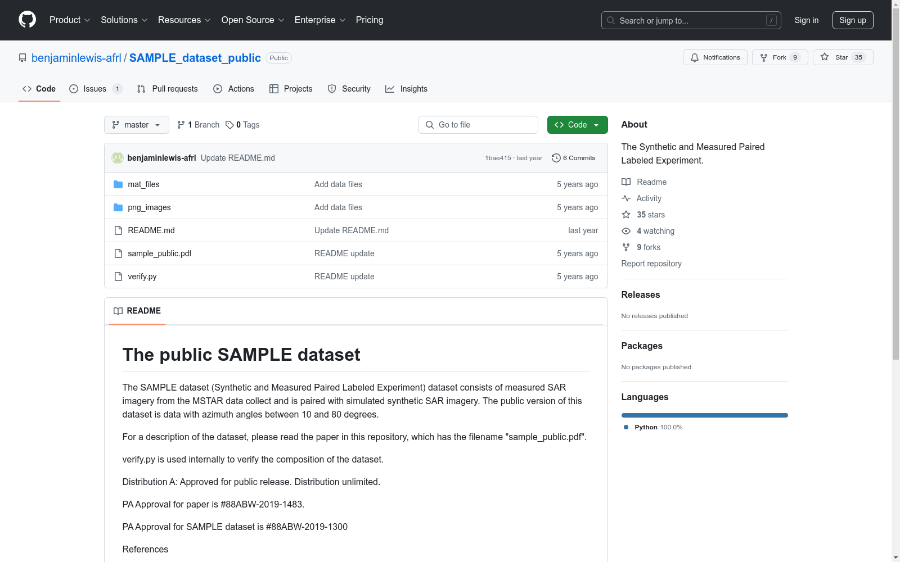This screenshot has width=900, height=562.
Task: Click the star icon beside 35 stars
Action: [626, 215]
